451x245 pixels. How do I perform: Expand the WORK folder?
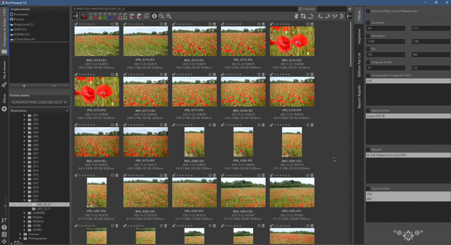click(25, 226)
